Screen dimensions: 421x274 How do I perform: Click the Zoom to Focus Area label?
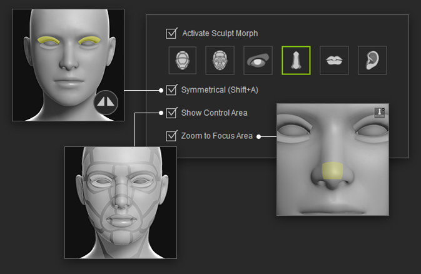(216, 136)
